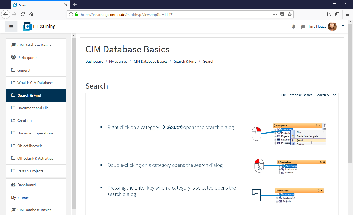Open Creation section in sidebar
The width and height of the screenshot is (353, 215).
(x=36, y=121)
